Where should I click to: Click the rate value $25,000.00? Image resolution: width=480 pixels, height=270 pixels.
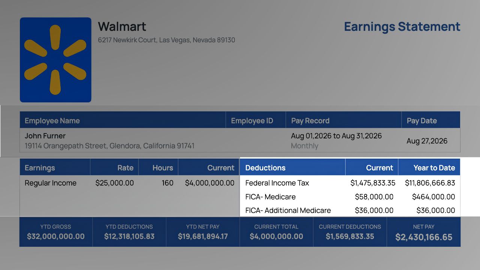[114, 183]
